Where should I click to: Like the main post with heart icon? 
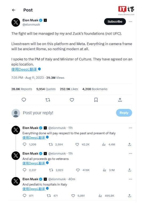(72, 100)
